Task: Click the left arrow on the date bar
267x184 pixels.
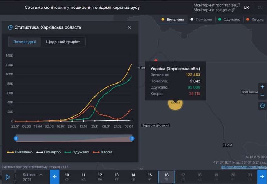Action: click(x=54, y=177)
